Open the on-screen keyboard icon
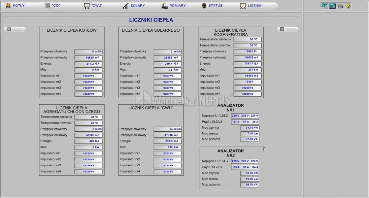 (340, 6)
